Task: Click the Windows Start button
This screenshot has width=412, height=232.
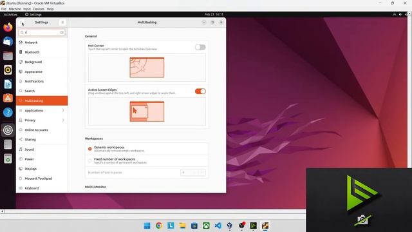Action: pyautogui.click(x=147, y=226)
